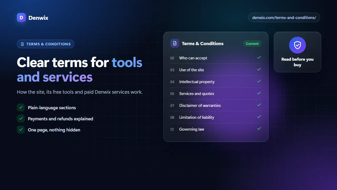This screenshot has height=190, width=337.
Task: Click section number "02"
Action: 172,58
